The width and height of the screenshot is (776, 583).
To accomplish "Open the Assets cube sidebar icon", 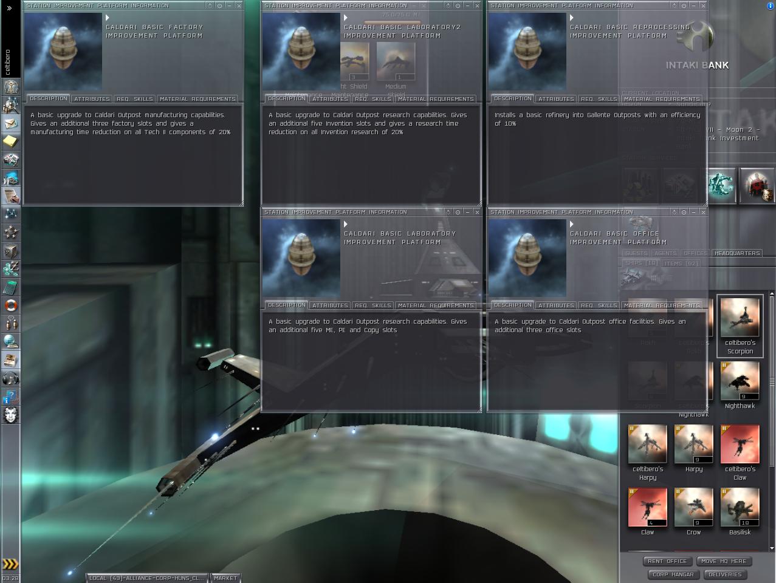I will [10, 251].
